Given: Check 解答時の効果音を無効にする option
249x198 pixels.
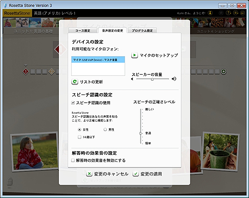Looking at the screenshot, I should pos(73,160).
